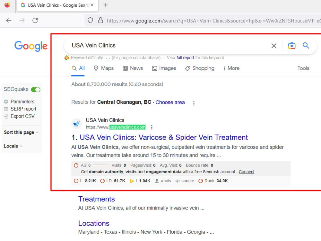Expand the More search categories menu
Image resolution: width=321 pixels, height=241 pixels.
click(x=231, y=68)
